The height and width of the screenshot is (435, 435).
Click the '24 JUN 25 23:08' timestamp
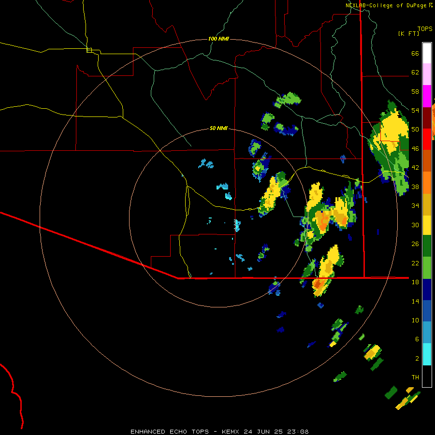click(276, 432)
